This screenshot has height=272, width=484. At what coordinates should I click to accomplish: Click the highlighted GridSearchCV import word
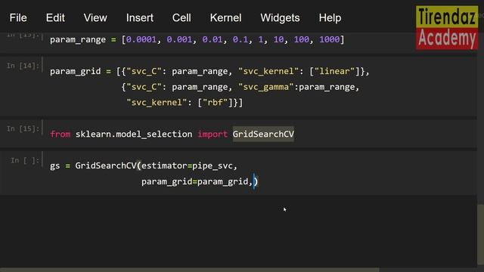263,134
